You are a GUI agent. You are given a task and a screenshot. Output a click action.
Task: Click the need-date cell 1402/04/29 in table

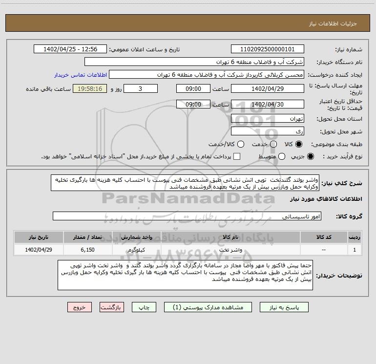pos(39,250)
